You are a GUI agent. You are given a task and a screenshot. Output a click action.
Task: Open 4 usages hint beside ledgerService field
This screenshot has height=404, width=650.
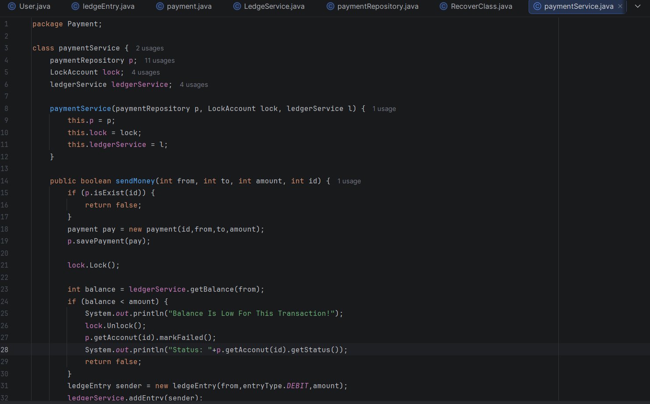coord(194,85)
